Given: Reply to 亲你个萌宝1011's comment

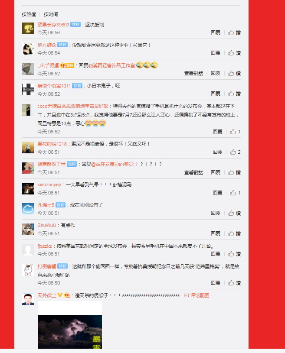Looking at the screenshot, I should (216, 94).
